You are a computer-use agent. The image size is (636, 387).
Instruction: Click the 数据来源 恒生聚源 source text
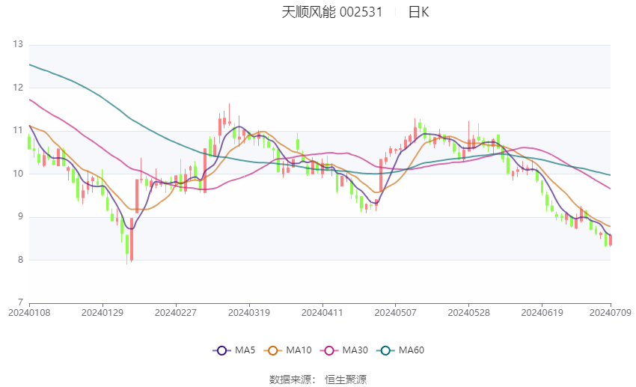[x=317, y=380]
